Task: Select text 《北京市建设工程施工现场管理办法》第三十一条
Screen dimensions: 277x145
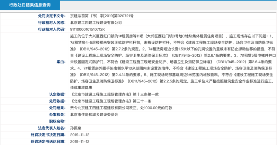Action: (110, 101)
